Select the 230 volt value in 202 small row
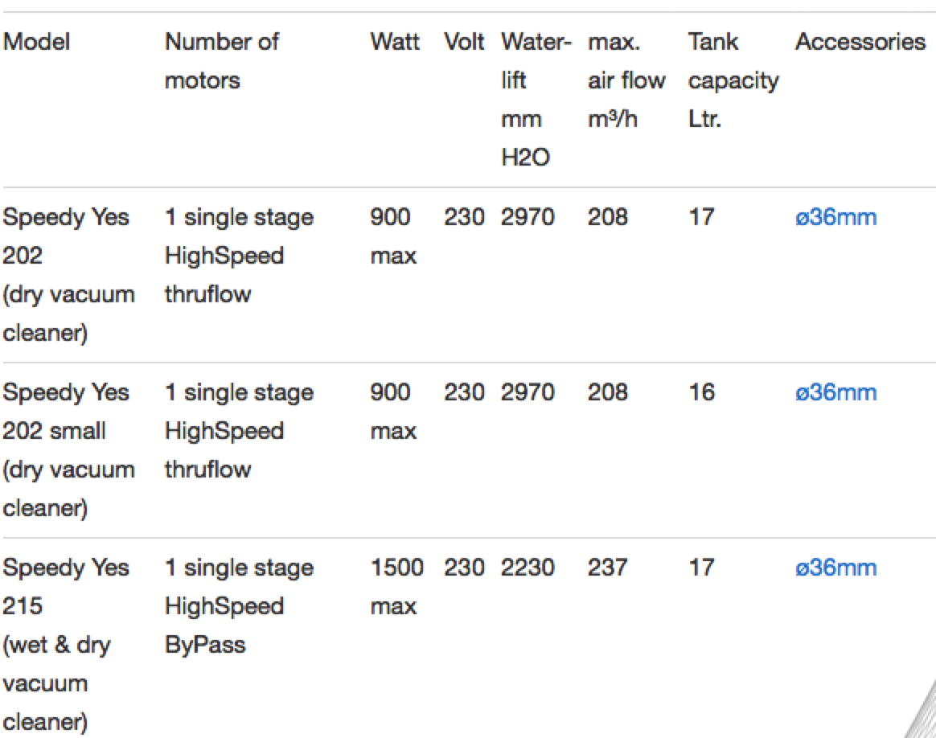936x738 pixels. click(x=464, y=392)
